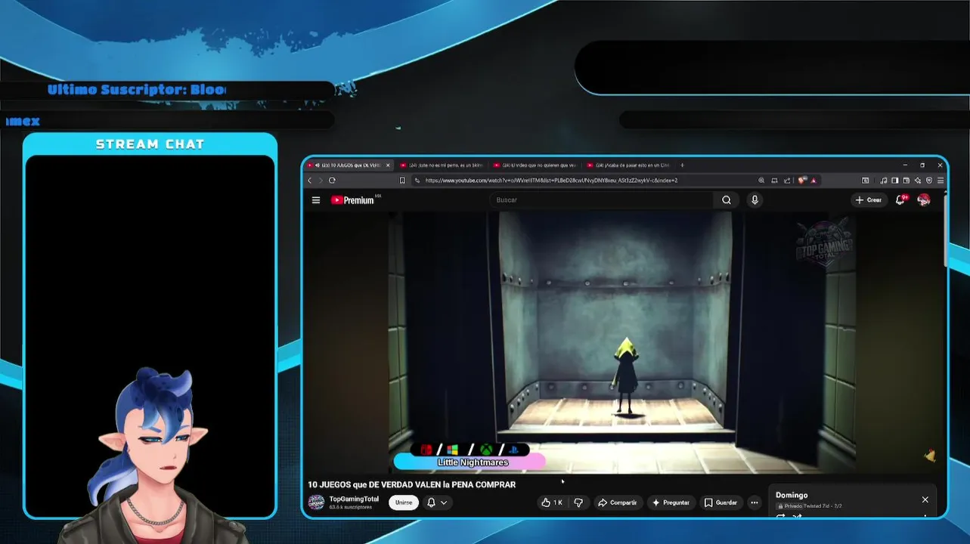Go forward in browser history
The width and height of the screenshot is (970, 544).
tap(320, 181)
